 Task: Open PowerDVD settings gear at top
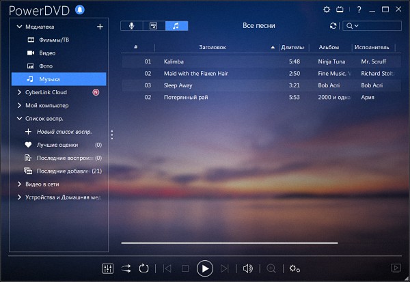pos(327,10)
